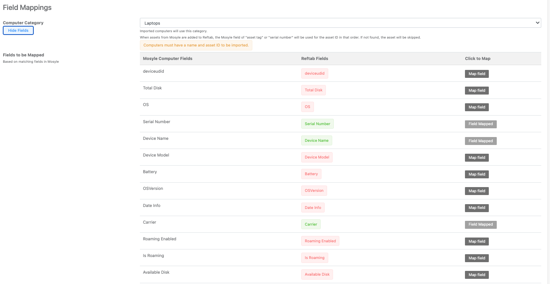Click the red Roaming Enabled Reftab tag
Image resolution: width=550 pixels, height=284 pixels.
point(320,241)
